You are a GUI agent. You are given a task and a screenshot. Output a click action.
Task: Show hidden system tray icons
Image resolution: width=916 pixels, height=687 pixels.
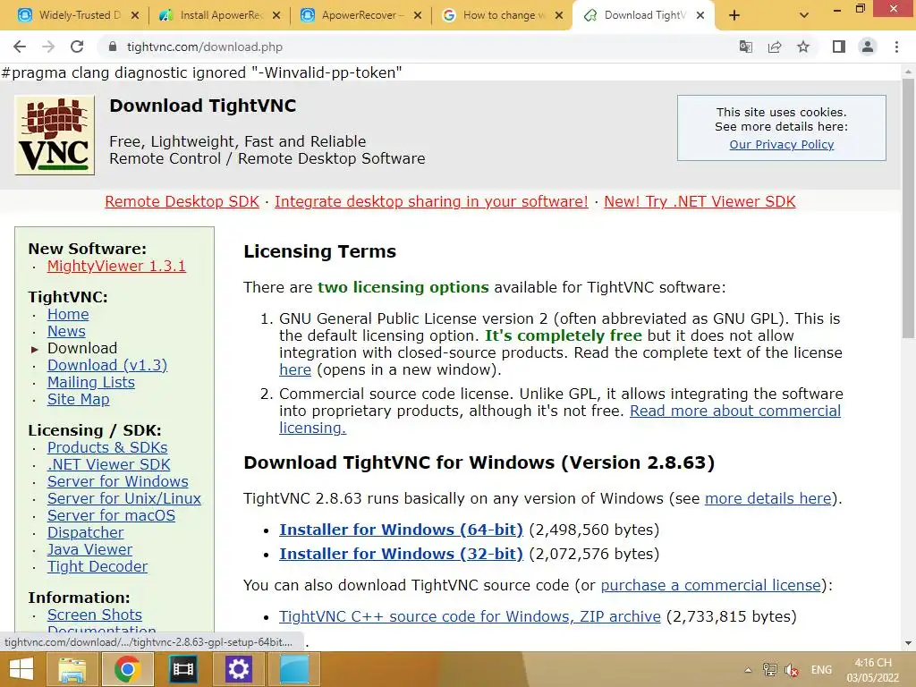coord(748,670)
